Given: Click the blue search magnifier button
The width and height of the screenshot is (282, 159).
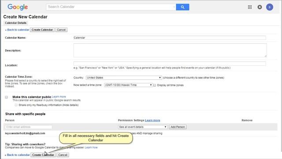Looking at the screenshot, I should tap(182, 7).
